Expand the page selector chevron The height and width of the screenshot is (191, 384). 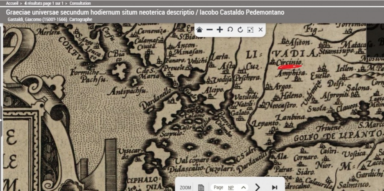[244, 187]
